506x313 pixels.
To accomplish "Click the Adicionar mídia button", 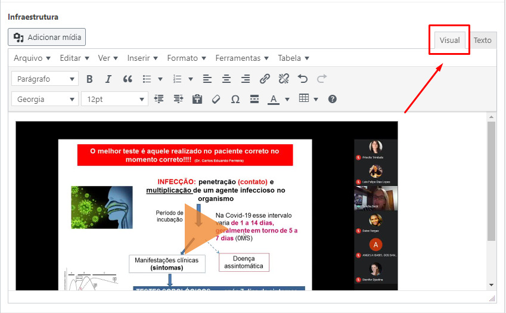I will click(x=47, y=37).
